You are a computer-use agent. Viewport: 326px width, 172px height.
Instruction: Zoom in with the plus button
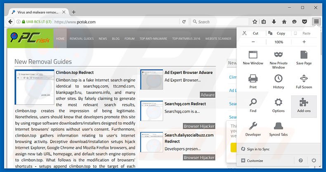304,42
